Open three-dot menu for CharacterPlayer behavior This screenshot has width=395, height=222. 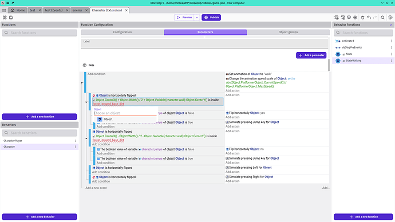click(75, 141)
